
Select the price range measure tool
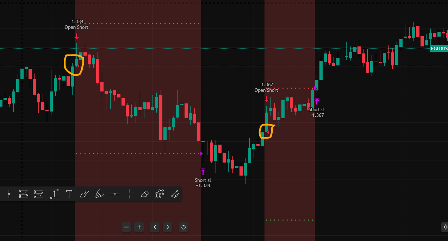pyautogui.click(x=54, y=194)
